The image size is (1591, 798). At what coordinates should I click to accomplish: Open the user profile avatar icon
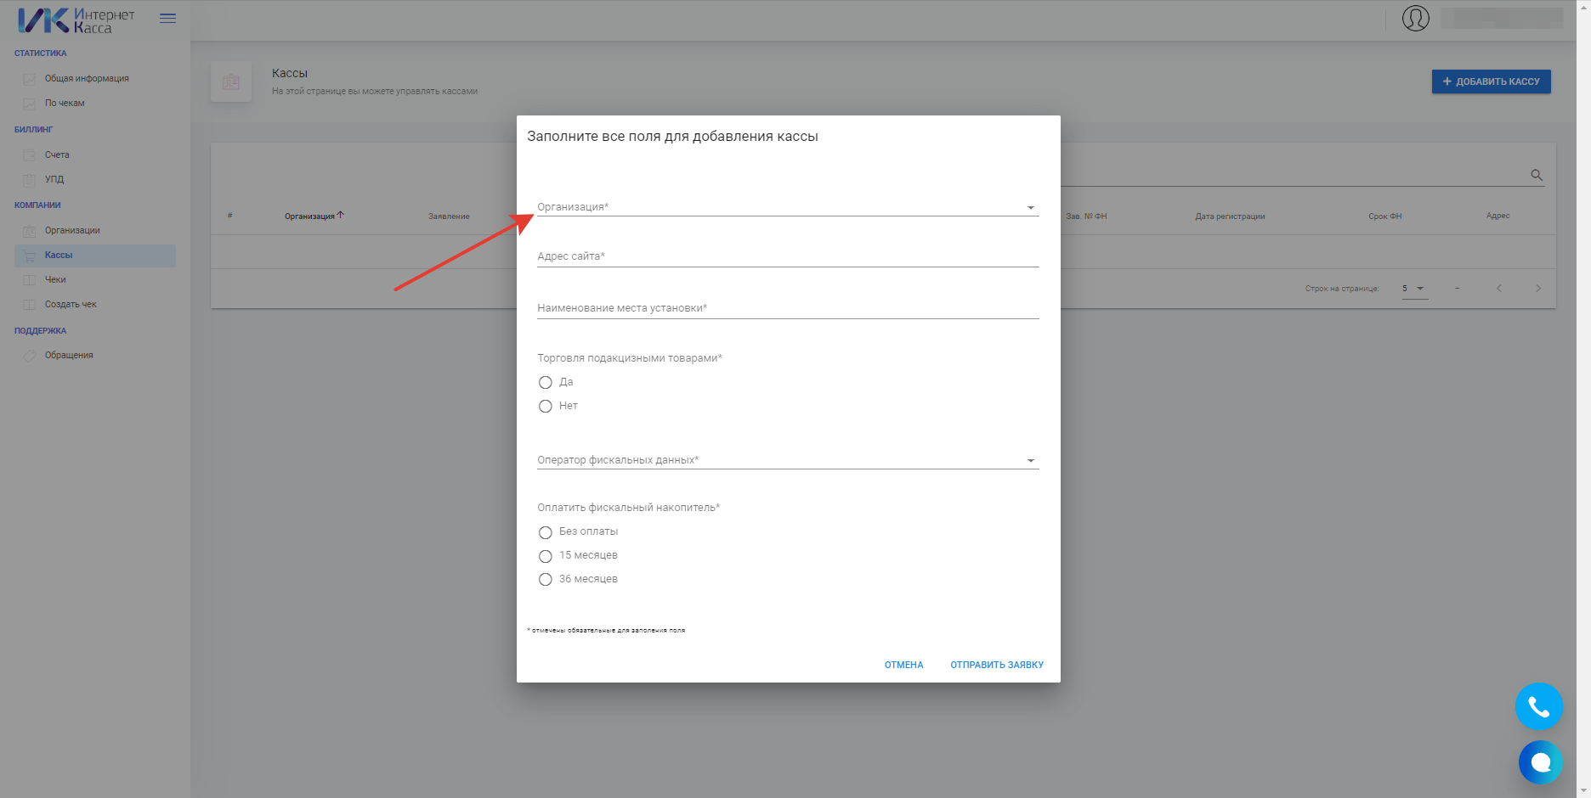click(1415, 18)
